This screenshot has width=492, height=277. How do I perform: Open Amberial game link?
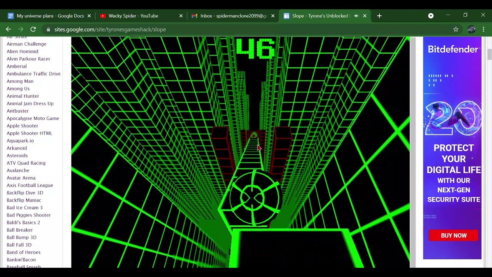coord(17,66)
